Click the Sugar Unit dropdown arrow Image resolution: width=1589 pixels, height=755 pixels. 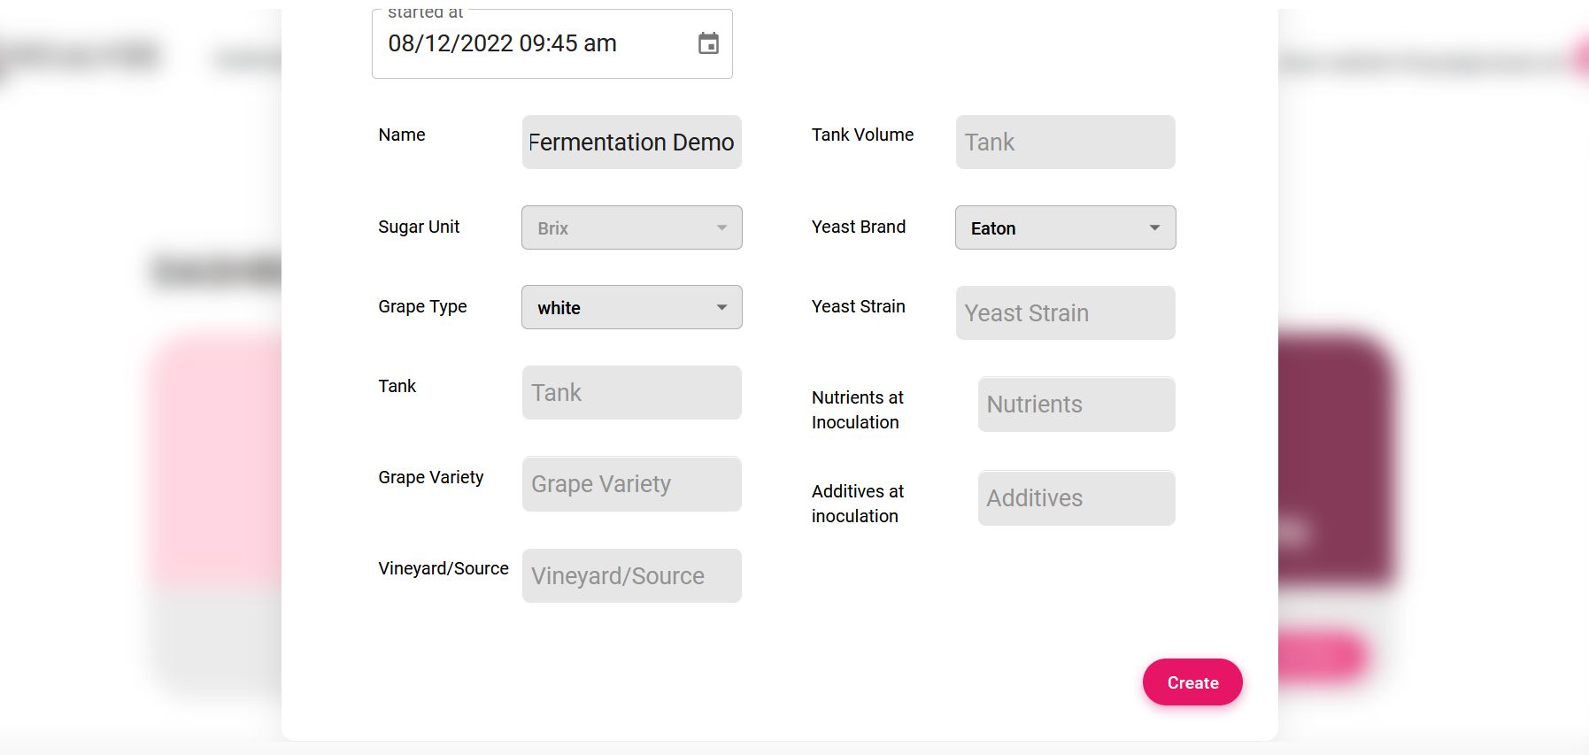coord(721,227)
